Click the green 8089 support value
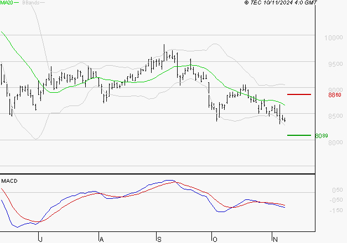Viewport: 347px width, 243px height. [x=322, y=136]
